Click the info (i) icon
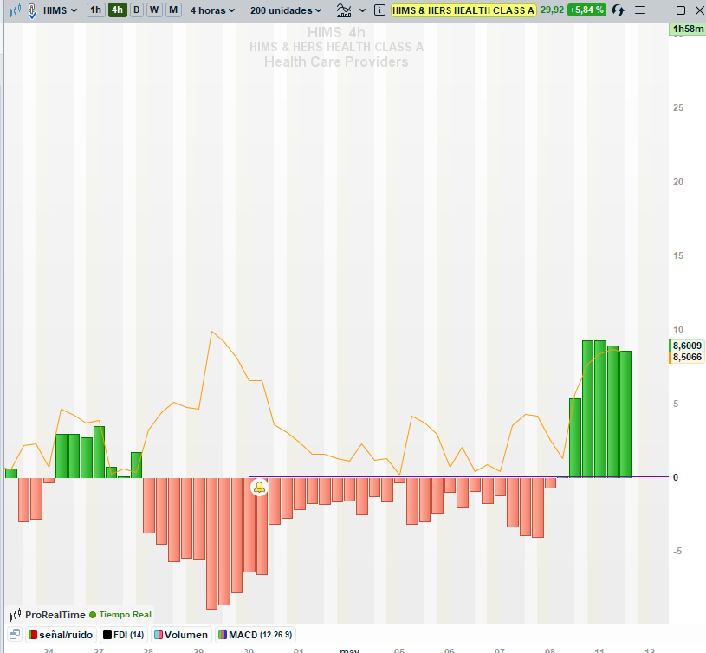This screenshot has height=653, width=706. (379, 10)
